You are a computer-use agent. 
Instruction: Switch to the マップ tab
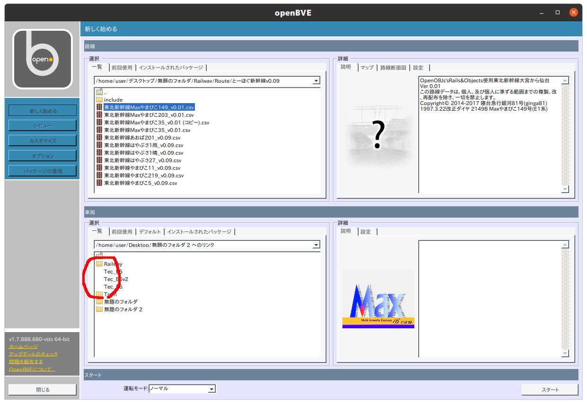tap(367, 67)
